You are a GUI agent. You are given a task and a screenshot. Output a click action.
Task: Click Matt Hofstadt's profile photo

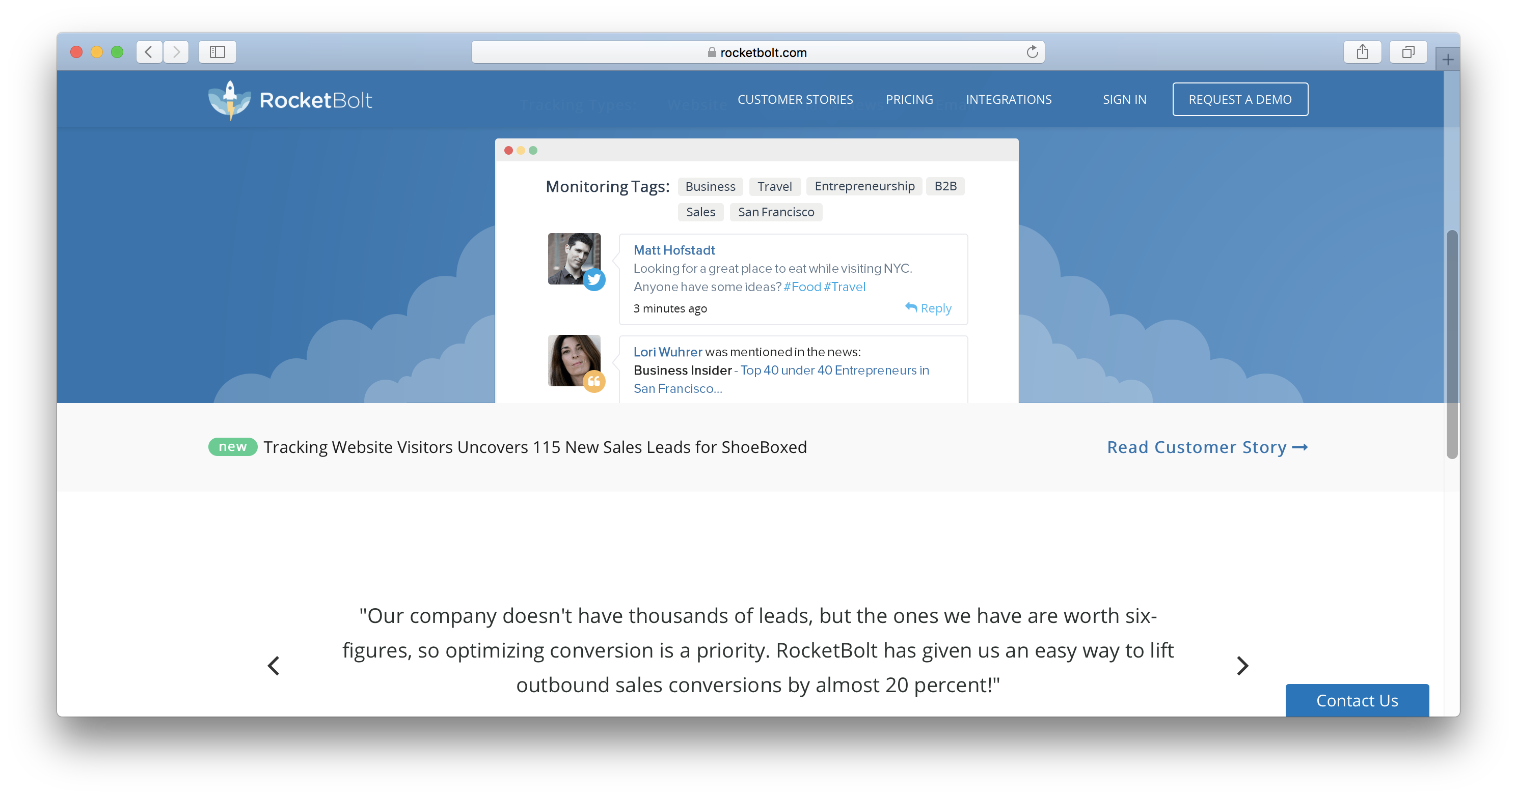coord(574,259)
